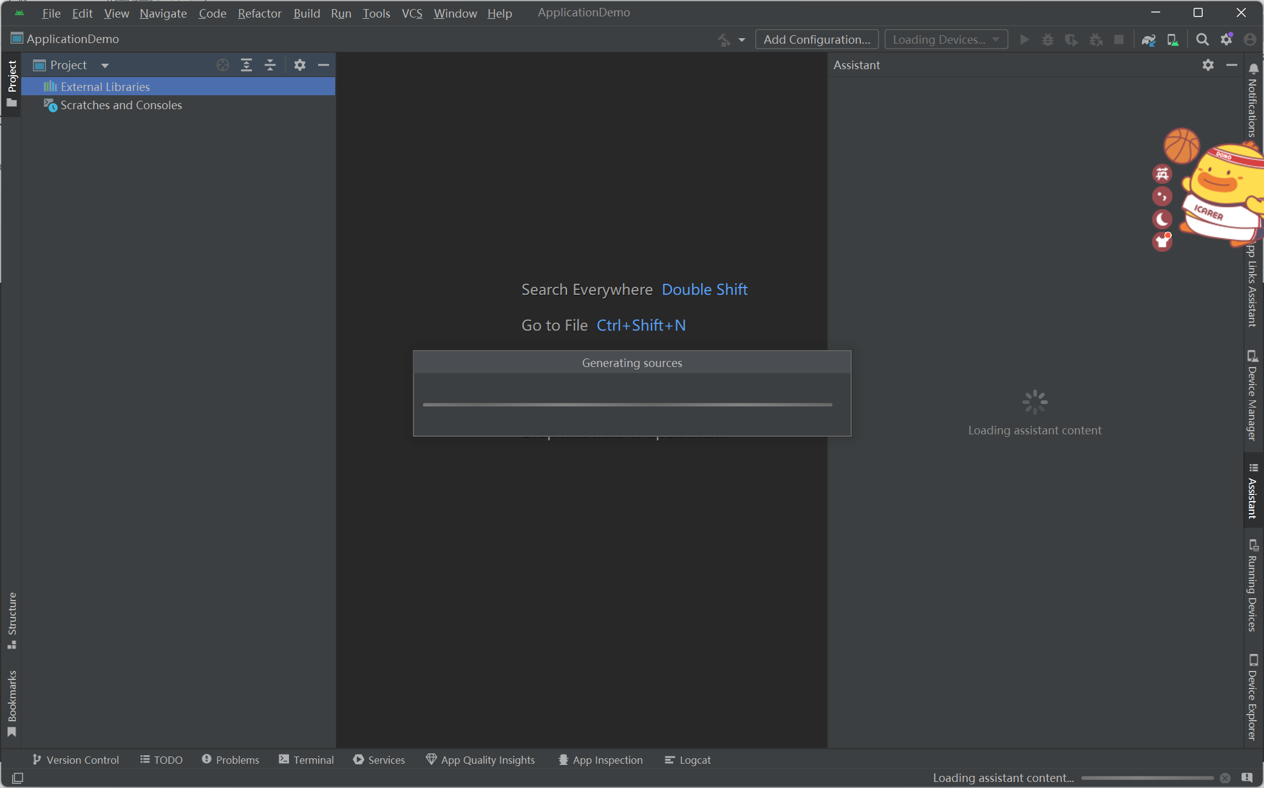This screenshot has height=788, width=1264.
Task: Open the Sync Project with Gradle icon
Action: tap(1149, 39)
